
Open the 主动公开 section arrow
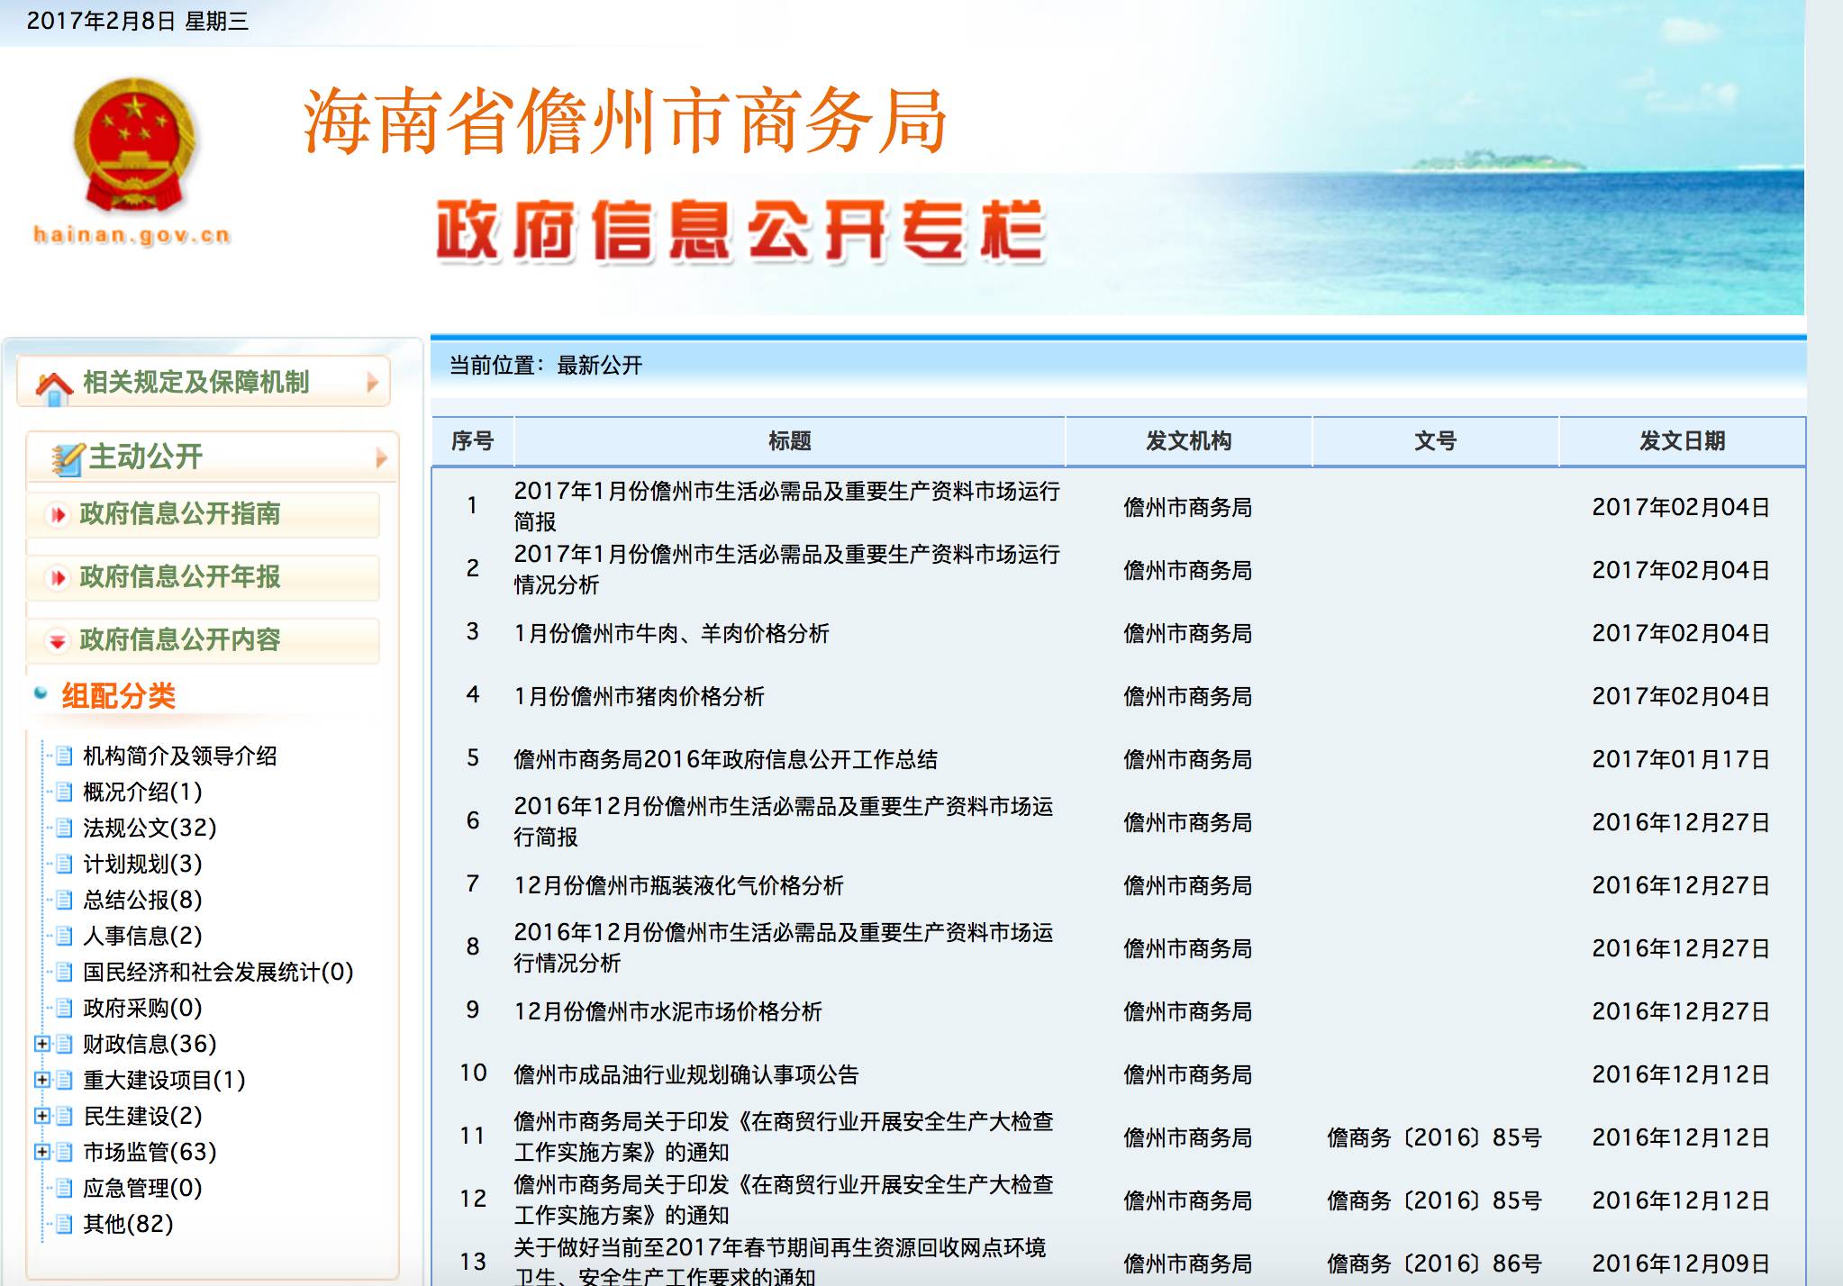[381, 458]
